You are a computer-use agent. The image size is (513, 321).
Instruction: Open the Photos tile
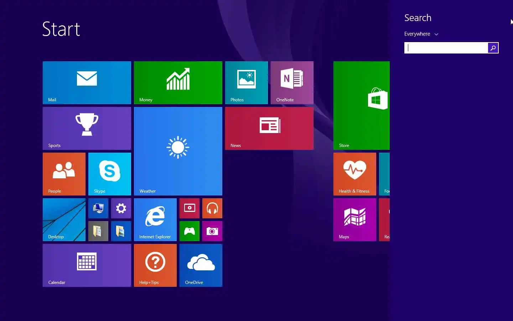pyautogui.click(x=247, y=83)
